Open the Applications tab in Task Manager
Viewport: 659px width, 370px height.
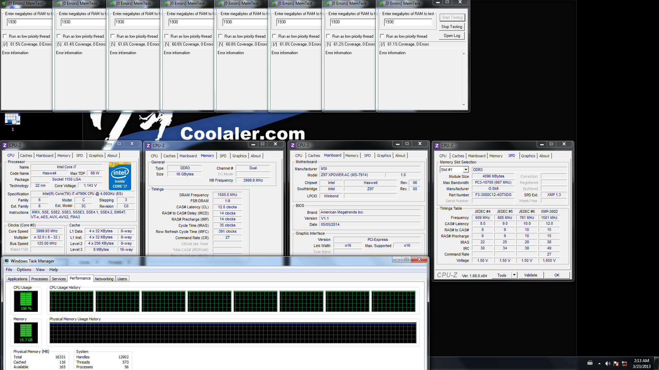[x=18, y=279]
